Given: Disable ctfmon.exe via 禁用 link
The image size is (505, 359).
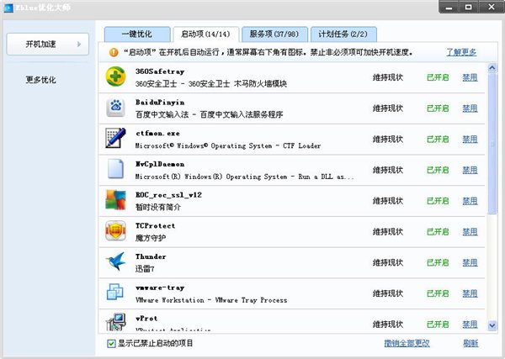Looking at the screenshot, I should (x=470, y=140).
